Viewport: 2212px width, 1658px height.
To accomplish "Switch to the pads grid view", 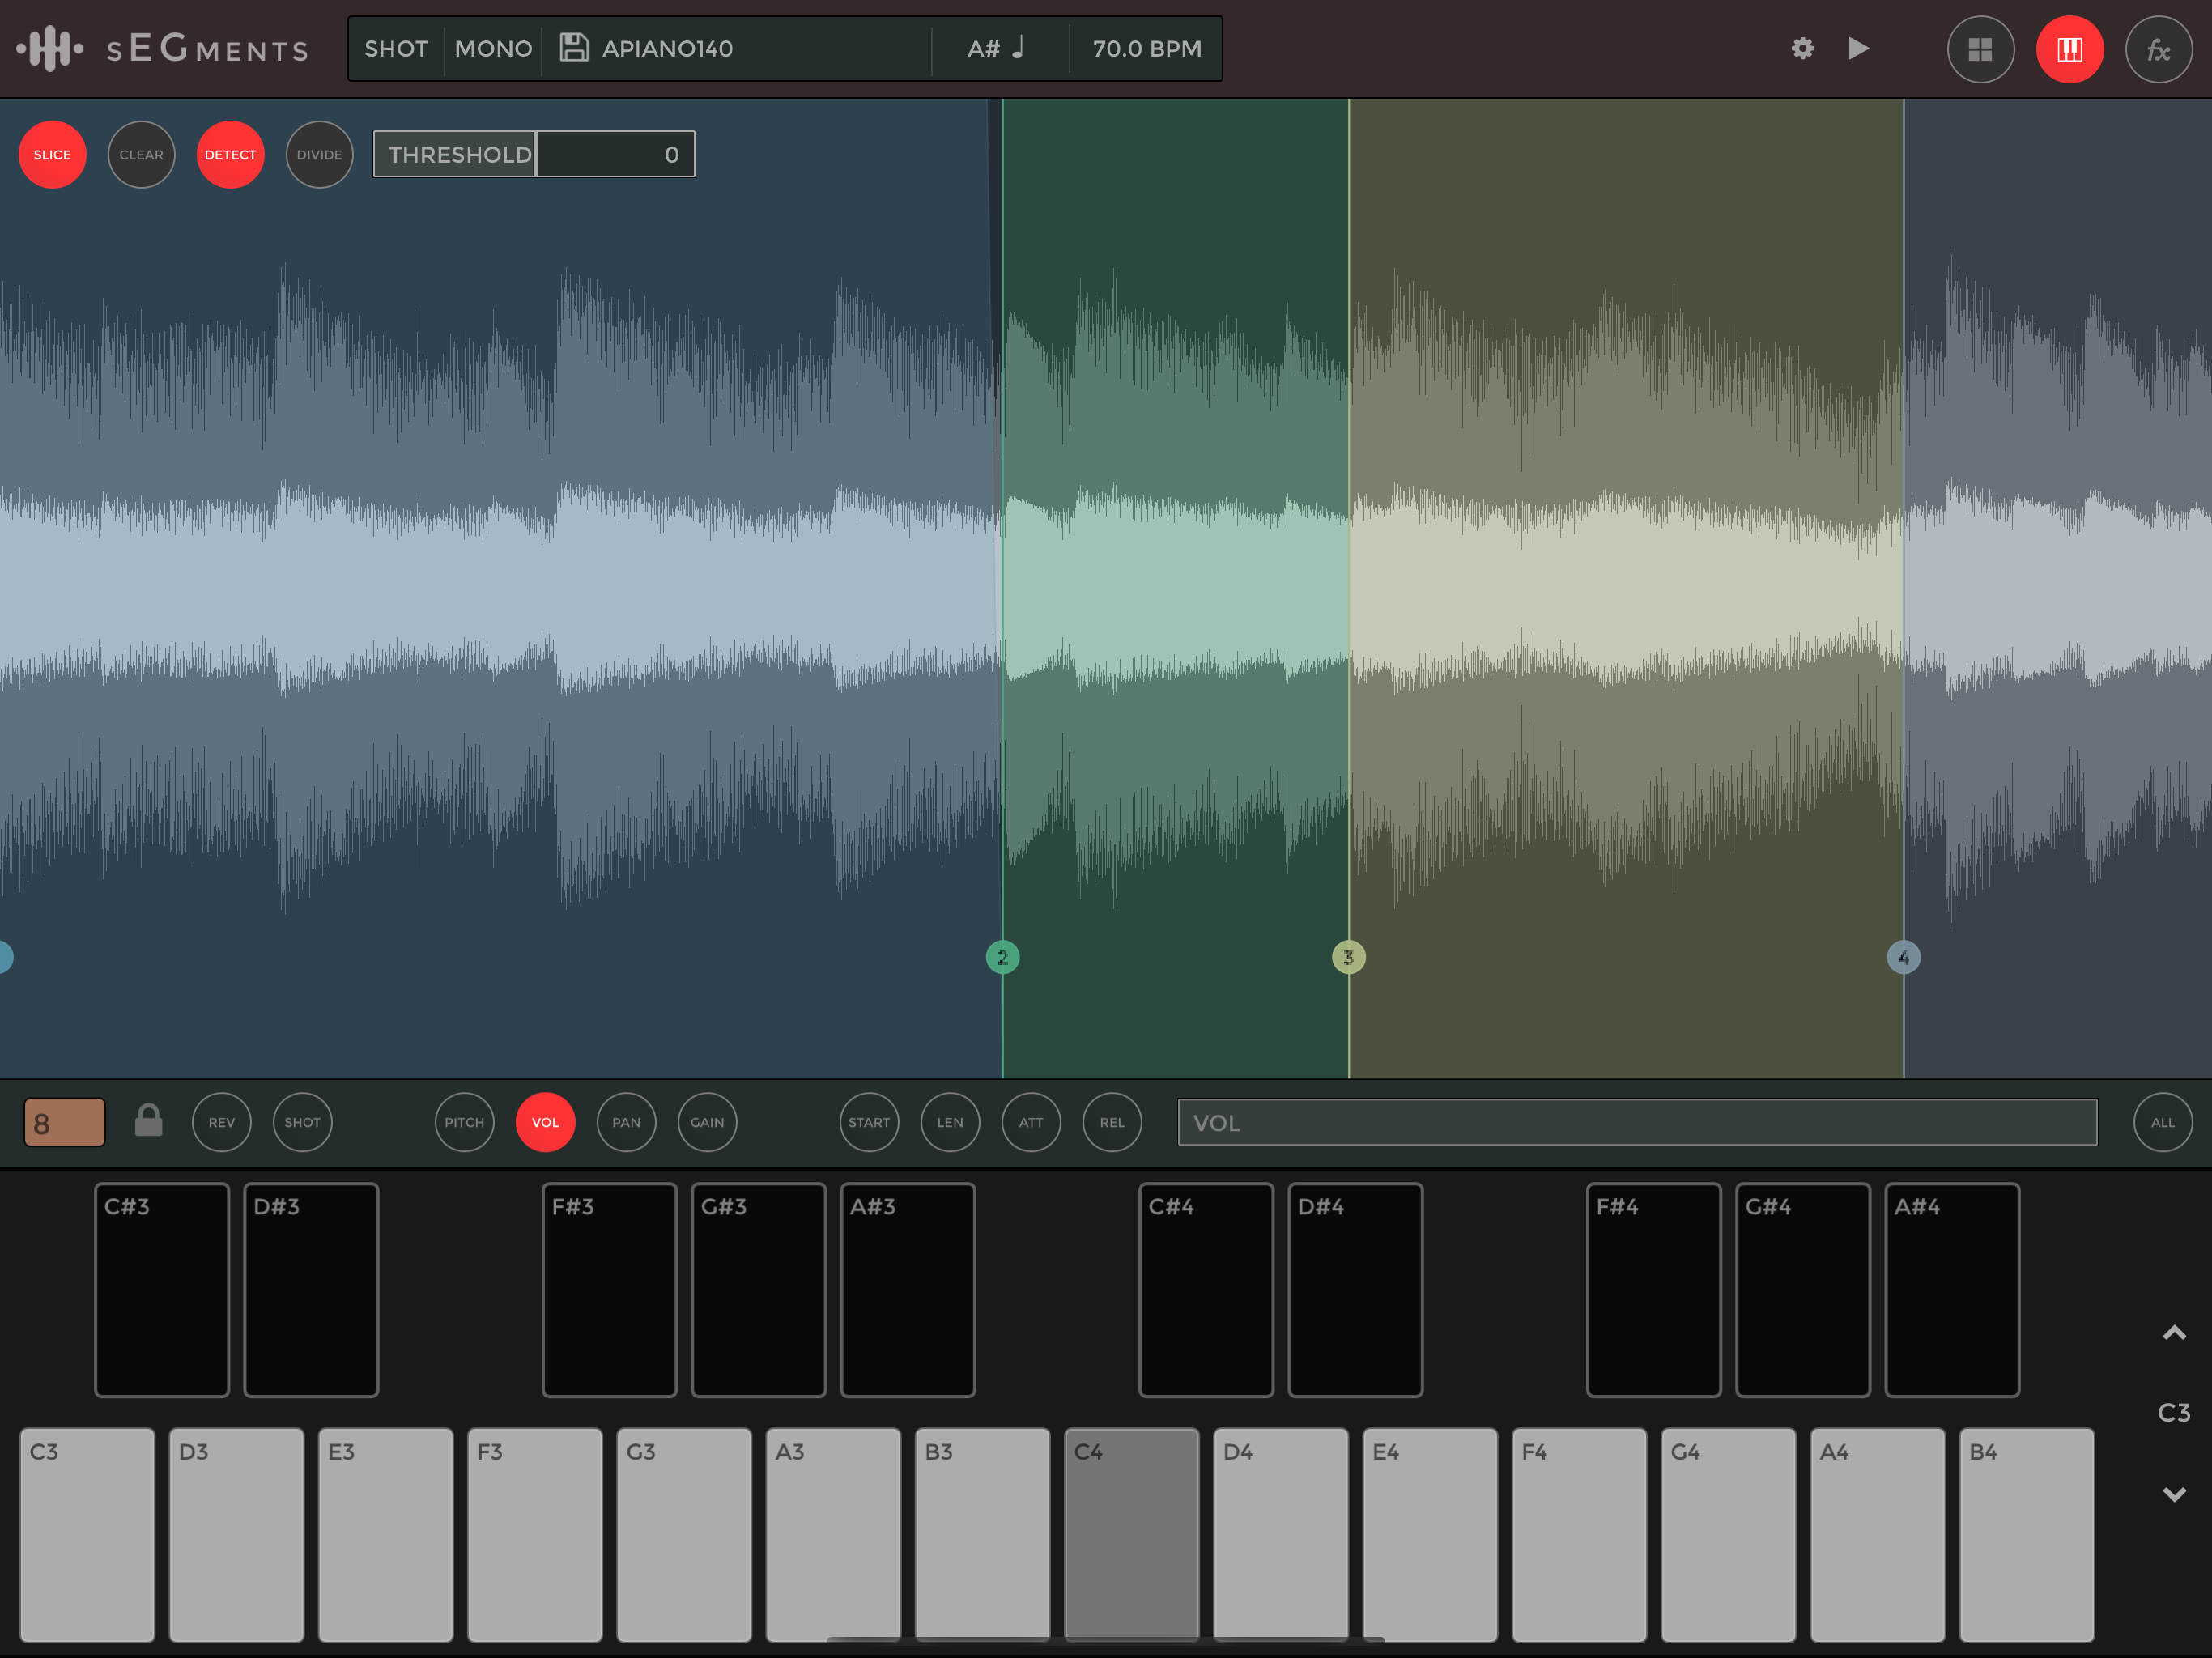I will (x=1980, y=49).
